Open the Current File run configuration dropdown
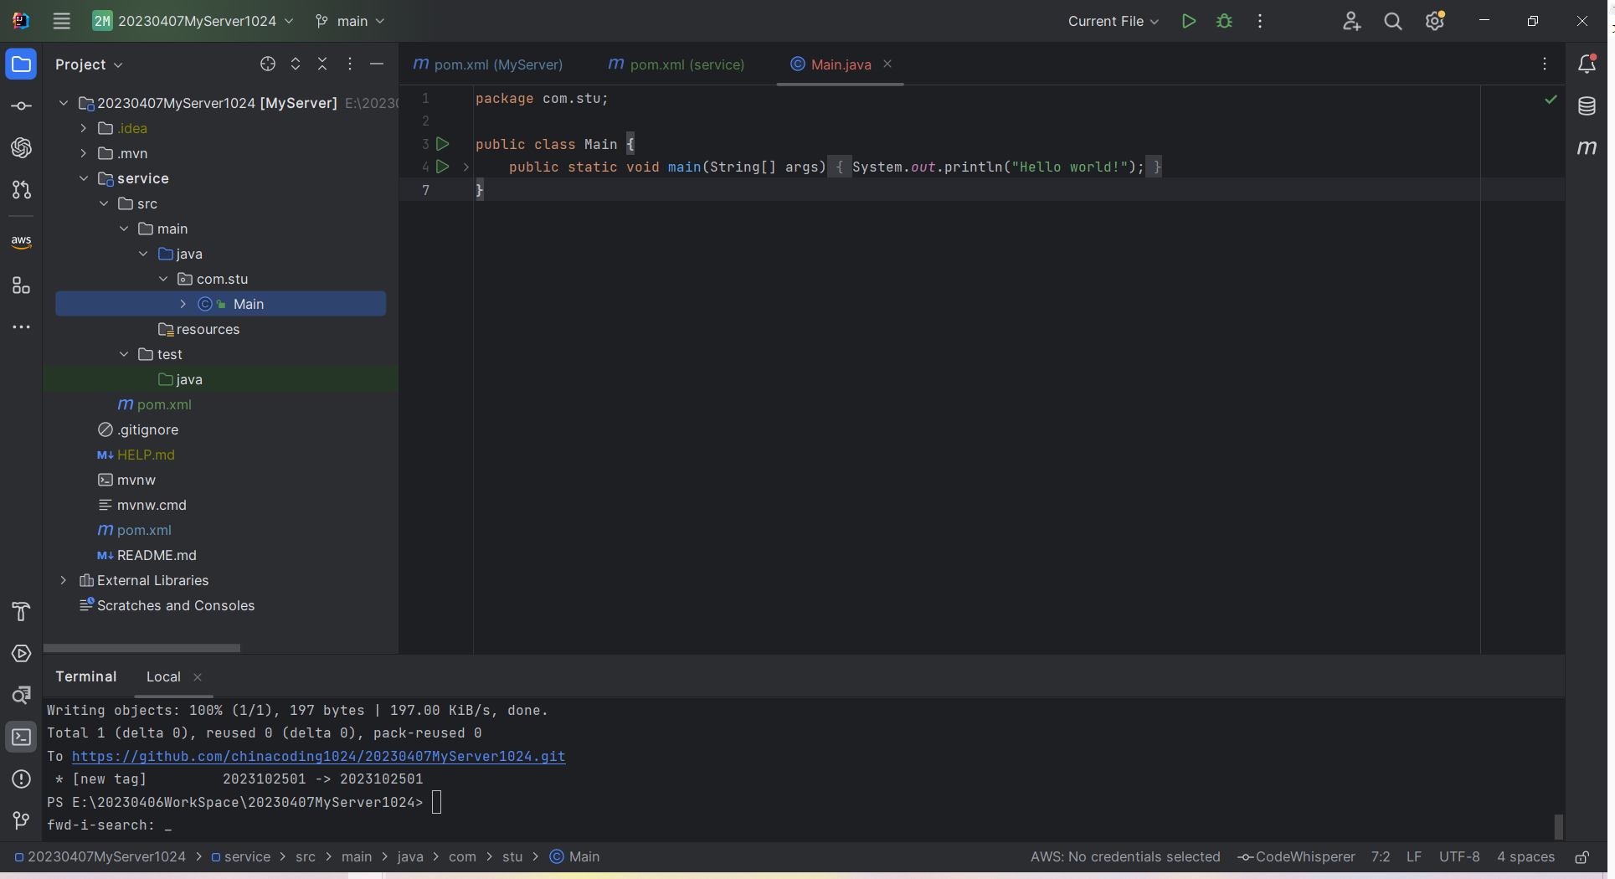This screenshot has width=1615, height=879. click(x=1113, y=21)
